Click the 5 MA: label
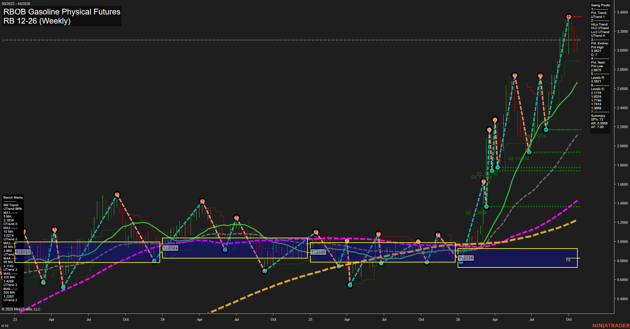630x329 pixels. [8, 216]
